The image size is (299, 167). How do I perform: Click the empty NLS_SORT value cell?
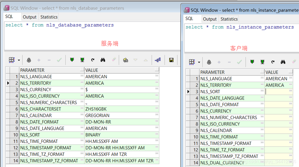[x=276, y=92]
